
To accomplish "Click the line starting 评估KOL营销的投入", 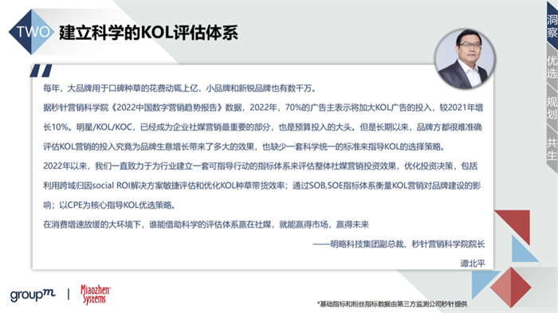I will [x=244, y=147].
